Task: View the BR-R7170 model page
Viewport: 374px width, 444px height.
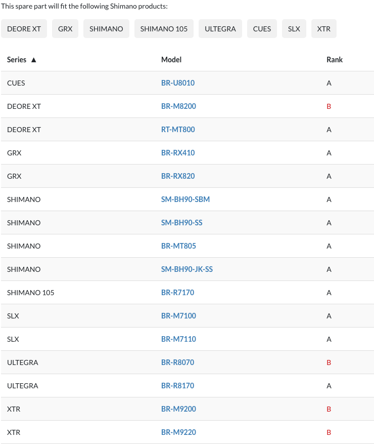Action: coord(177,293)
